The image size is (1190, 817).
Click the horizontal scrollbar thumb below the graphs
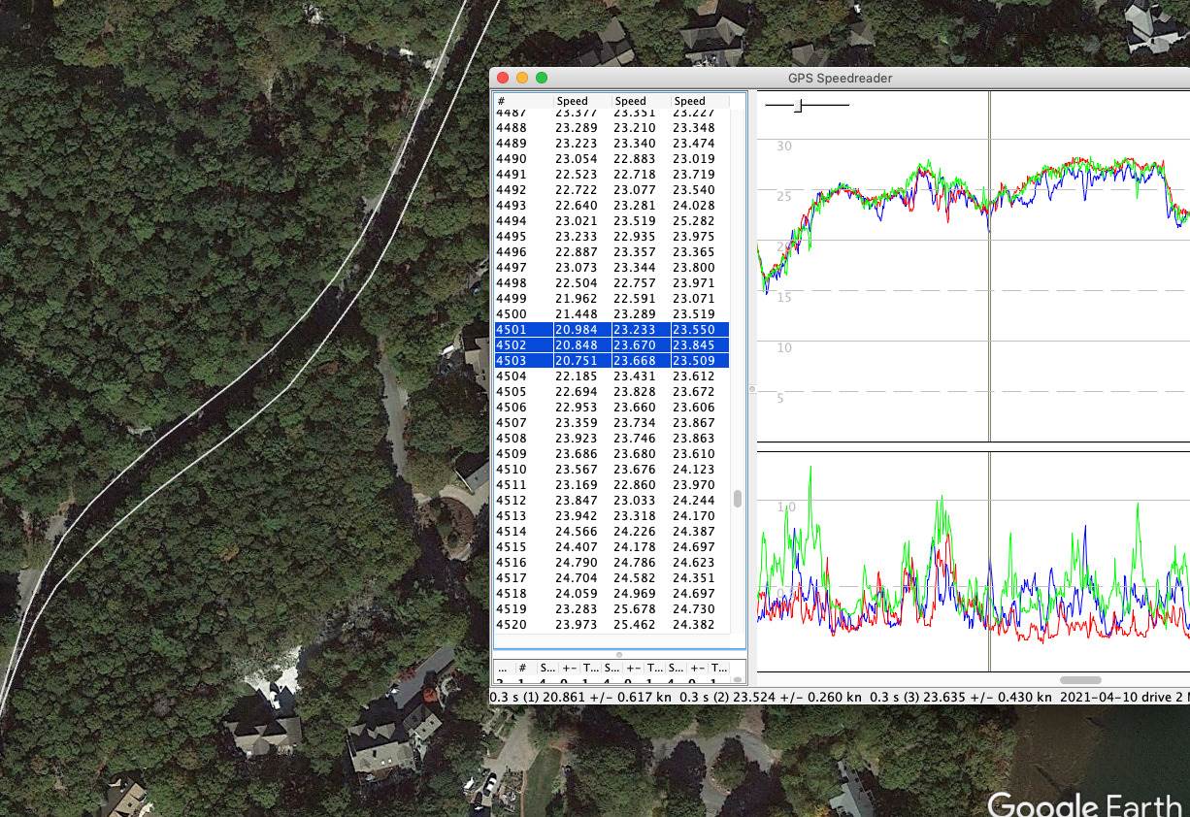click(x=1079, y=680)
